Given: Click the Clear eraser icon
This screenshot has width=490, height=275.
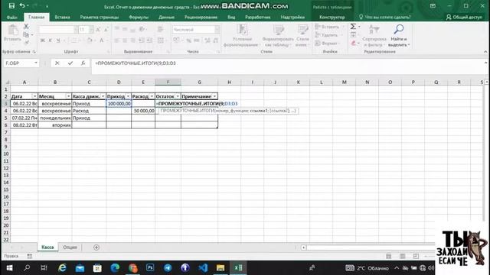Looking at the screenshot, I should pyautogui.click(x=353, y=43).
